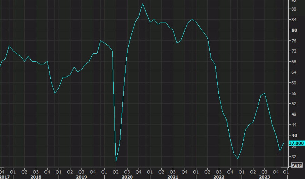This screenshot has width=305, height=179.
Task: Click the chart line's highest peak near 90
Action: pos(143,4)
